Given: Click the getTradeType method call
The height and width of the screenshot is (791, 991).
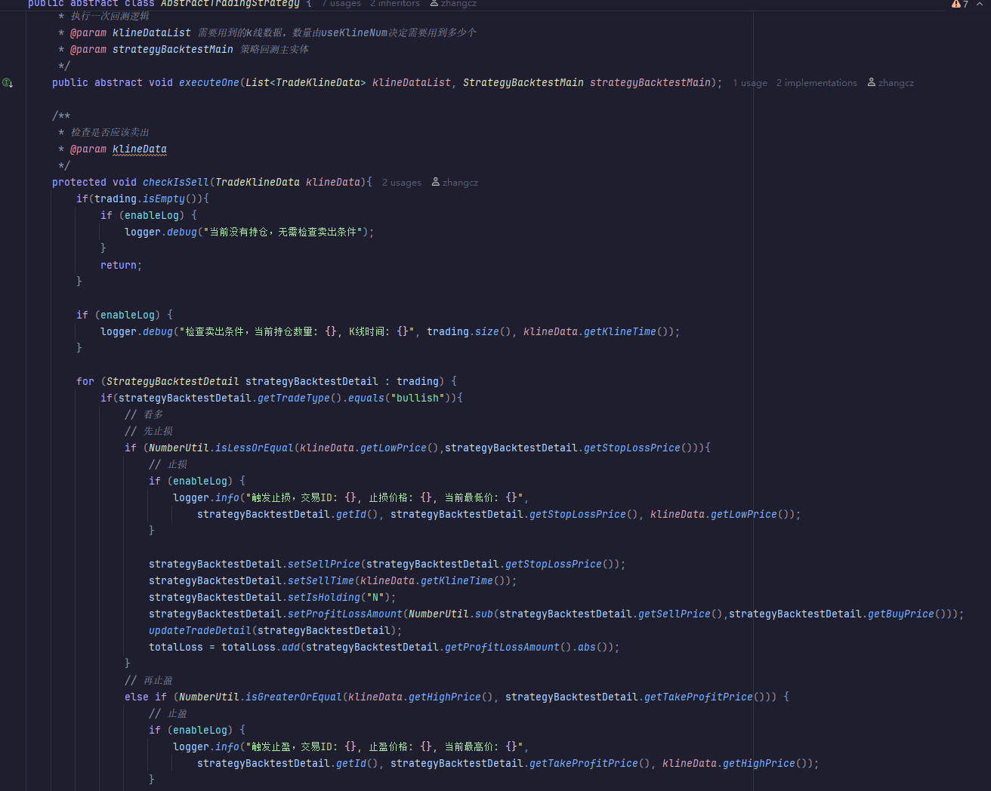Looking at the screenshot, I should (294, 399).
